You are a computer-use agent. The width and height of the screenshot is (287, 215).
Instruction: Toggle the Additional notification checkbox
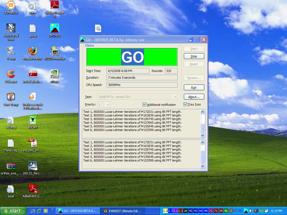click(x=144, y=105)
